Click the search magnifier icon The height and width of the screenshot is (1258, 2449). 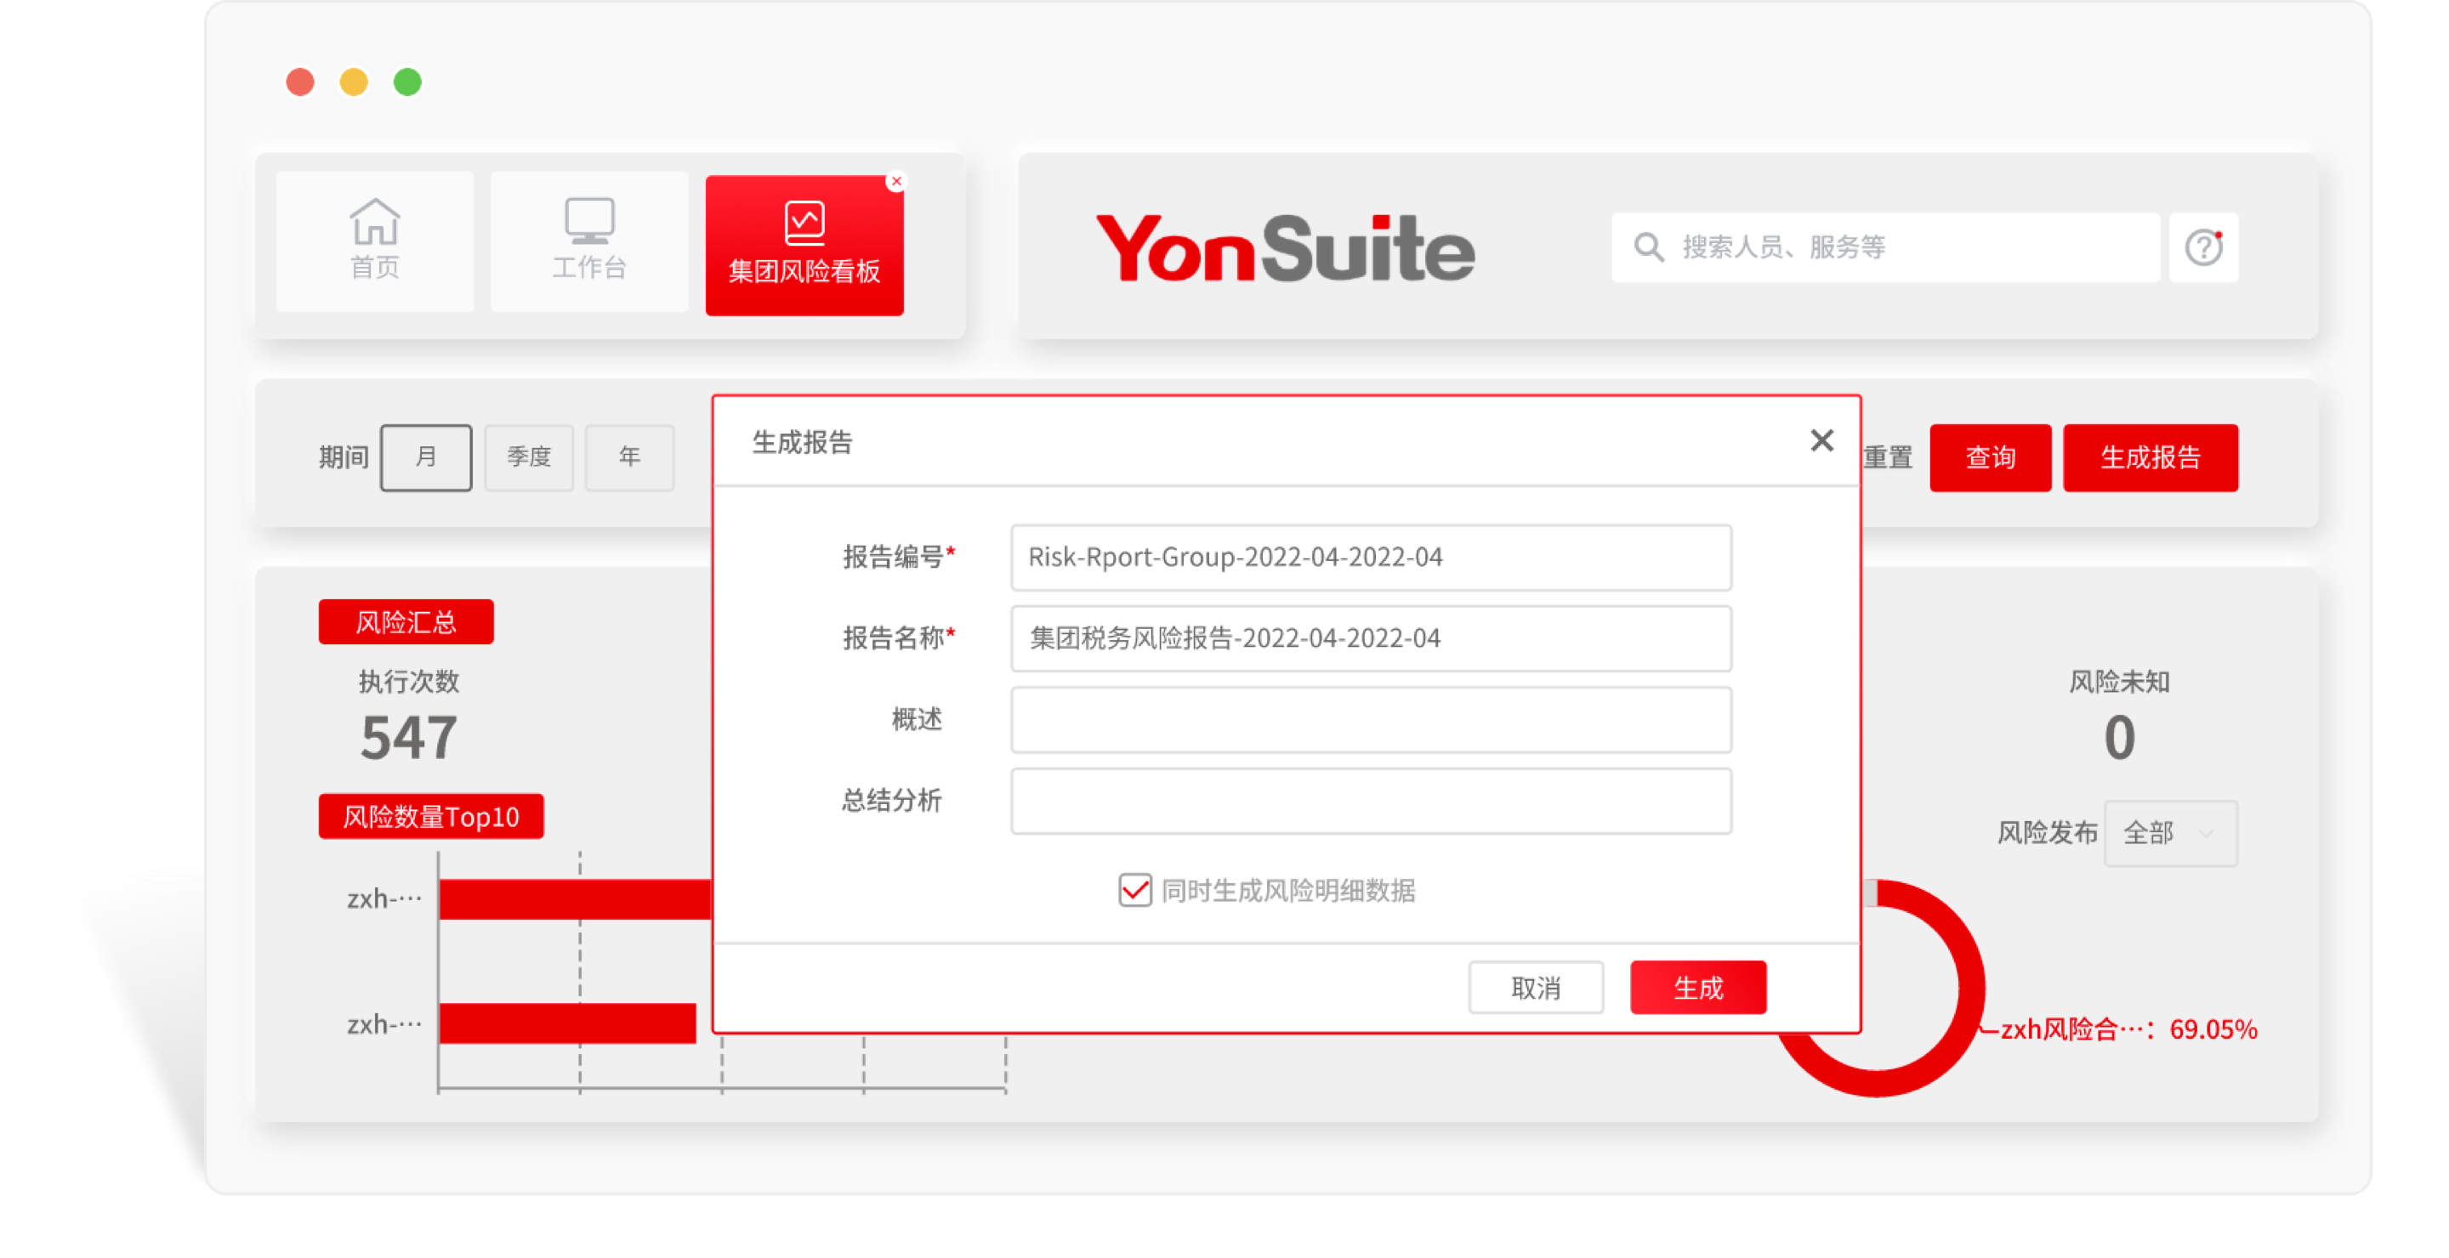click(1648, 248)
